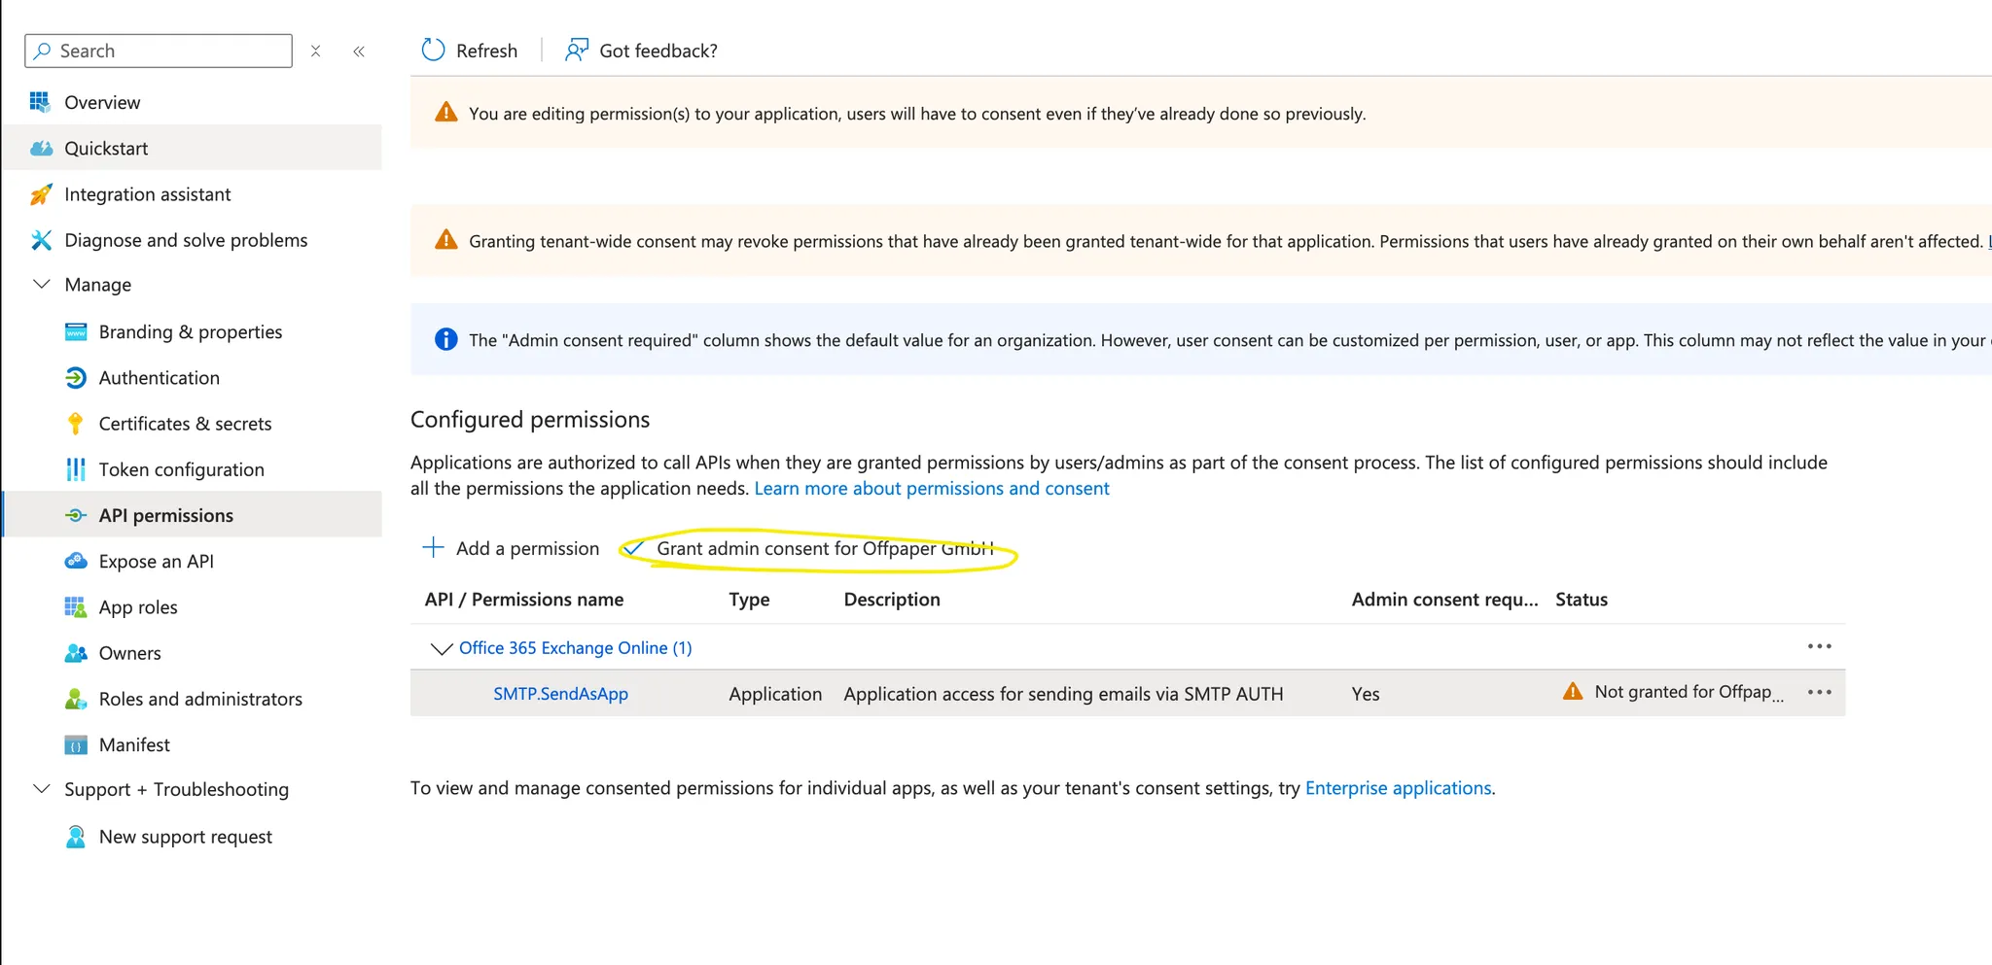Click the Manifest icon in sidebar
Screen dimensions: 1992x965
tap(76, 745)
